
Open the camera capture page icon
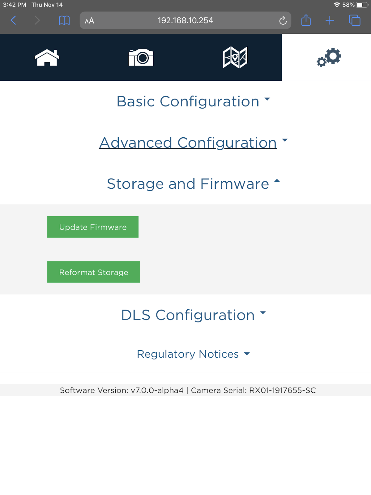click(x=141, y=58)
